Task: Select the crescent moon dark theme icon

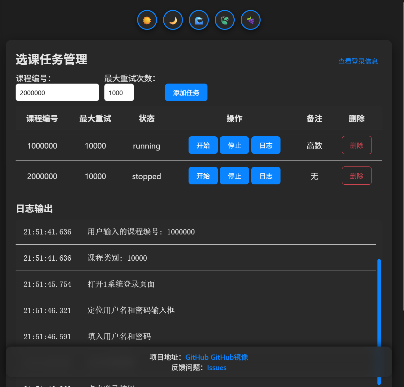Action: tap(173, 20)
